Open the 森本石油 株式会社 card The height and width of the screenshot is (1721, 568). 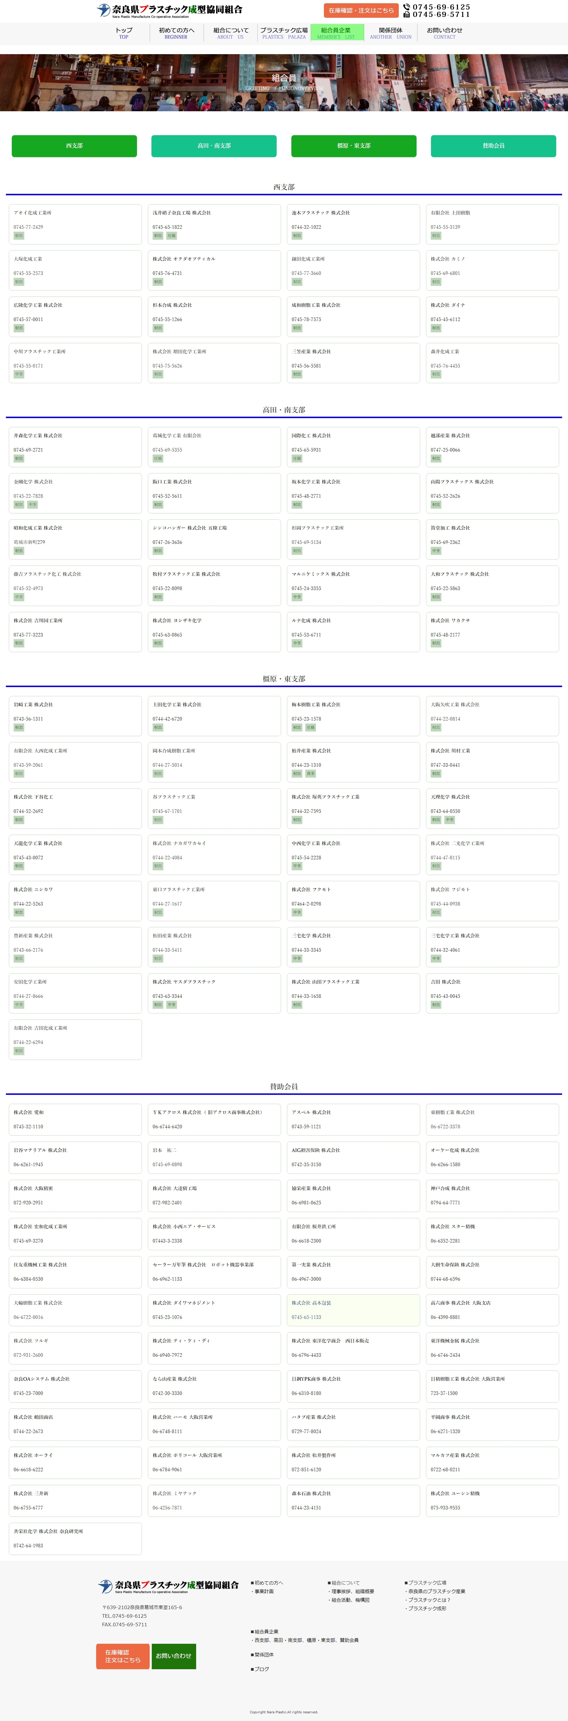click(354, 1501)
